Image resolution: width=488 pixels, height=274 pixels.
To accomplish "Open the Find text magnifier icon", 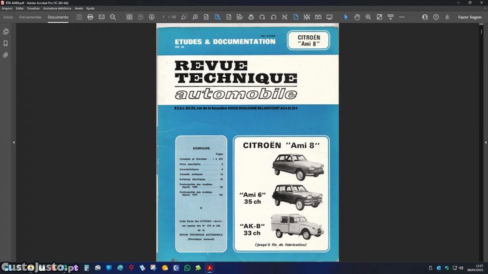I will pos(113,17).
